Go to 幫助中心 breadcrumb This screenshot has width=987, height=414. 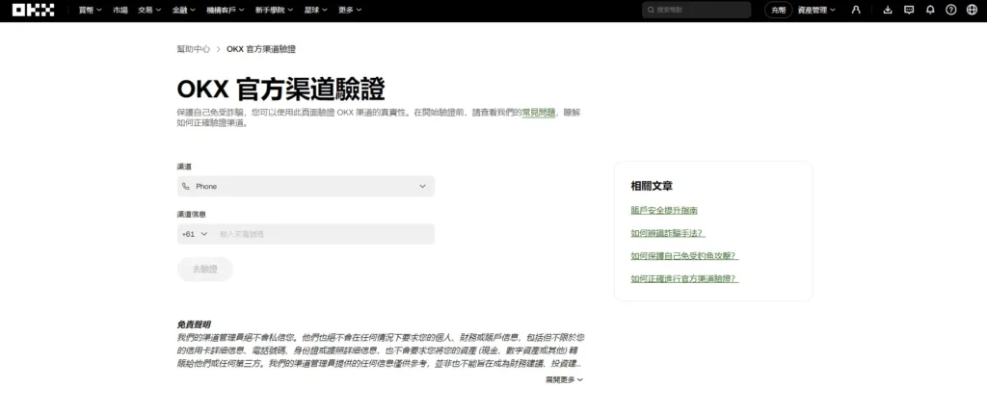193,49
